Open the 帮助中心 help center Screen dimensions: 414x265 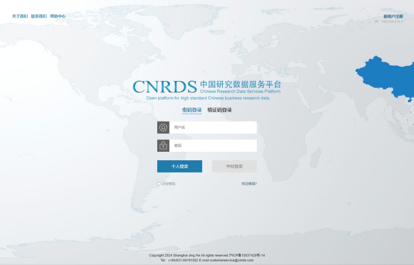58,16
